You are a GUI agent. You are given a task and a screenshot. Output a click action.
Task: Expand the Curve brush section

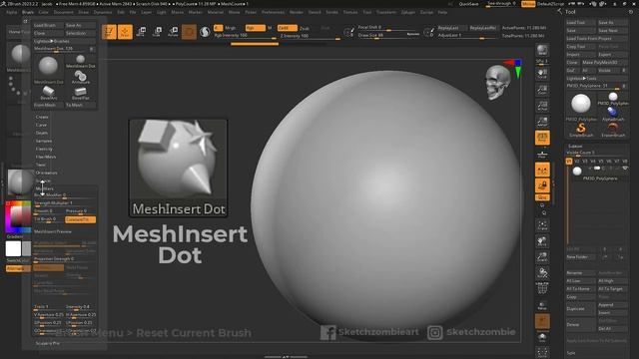pos(41,125)
